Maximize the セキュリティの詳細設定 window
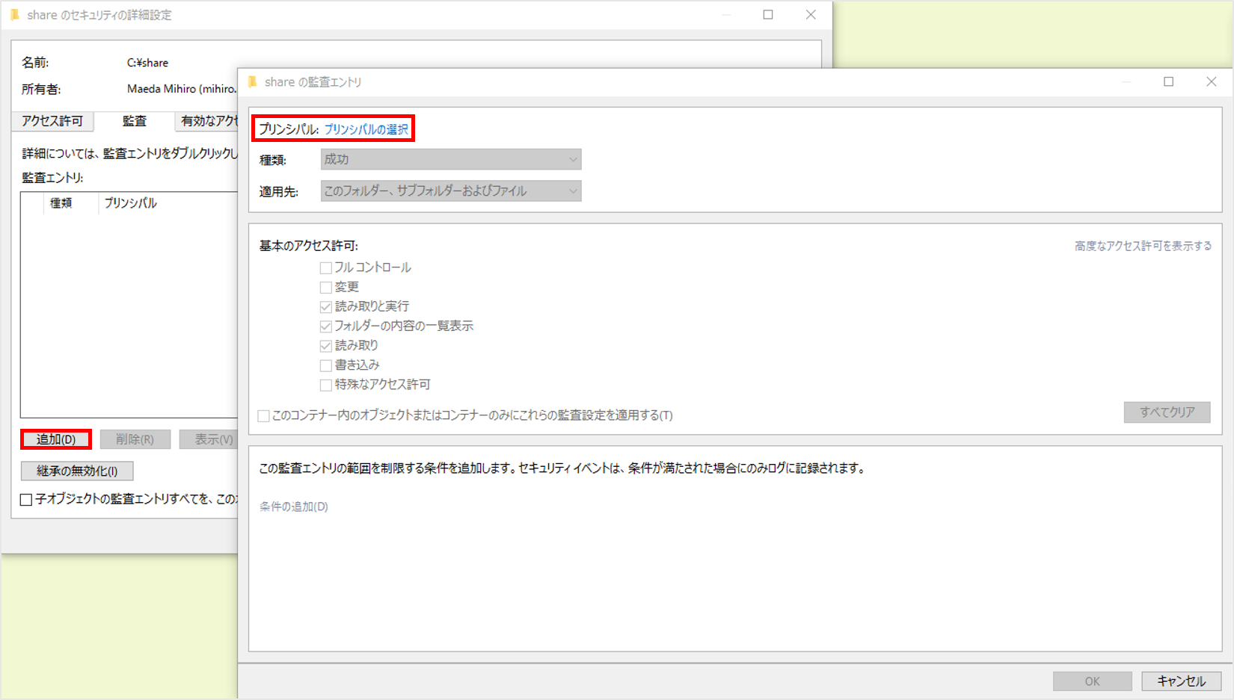The image size is (1234, 700). pos(768,14)
